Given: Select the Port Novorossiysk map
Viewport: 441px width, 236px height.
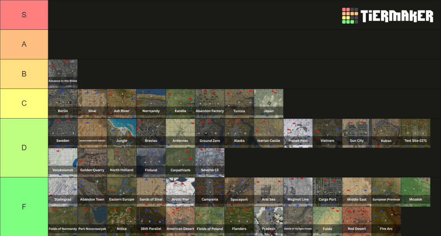Looking at the screenshot, I should coord(92,221).
